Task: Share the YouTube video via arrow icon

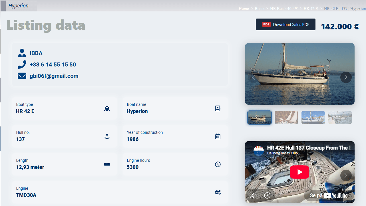Action: 253,195
